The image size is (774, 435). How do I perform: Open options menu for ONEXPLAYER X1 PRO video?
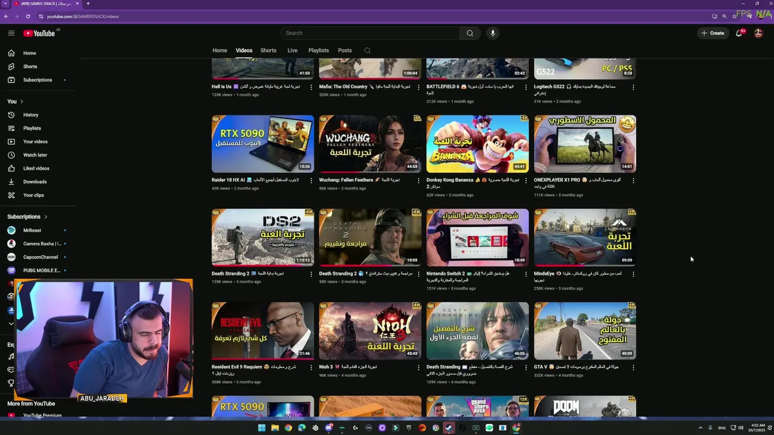click(633, 180)
